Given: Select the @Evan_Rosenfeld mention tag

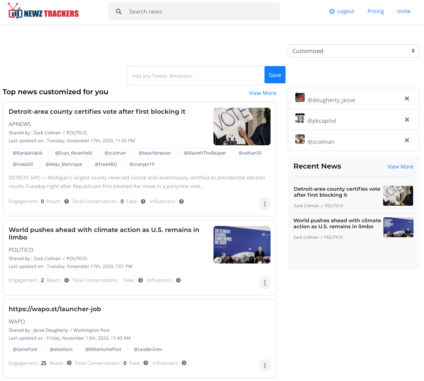Looking at the screenshot, I should 74,153.
